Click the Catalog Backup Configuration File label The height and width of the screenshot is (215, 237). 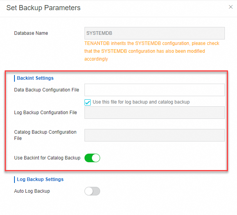tap(45, 135)
